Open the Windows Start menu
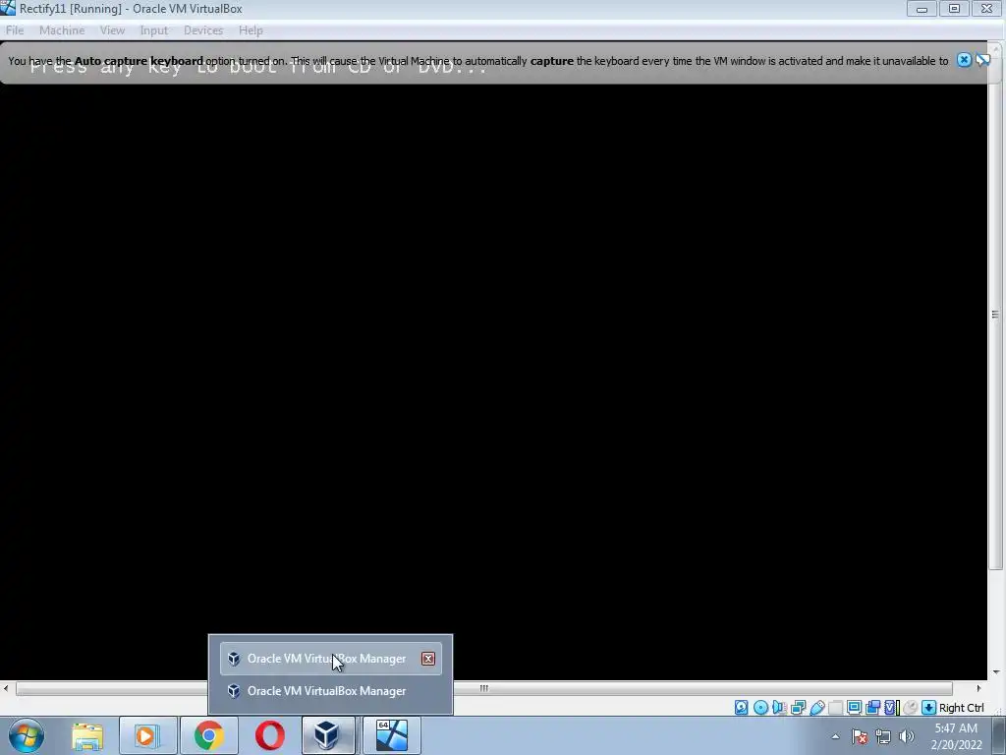 coord(27,735)
